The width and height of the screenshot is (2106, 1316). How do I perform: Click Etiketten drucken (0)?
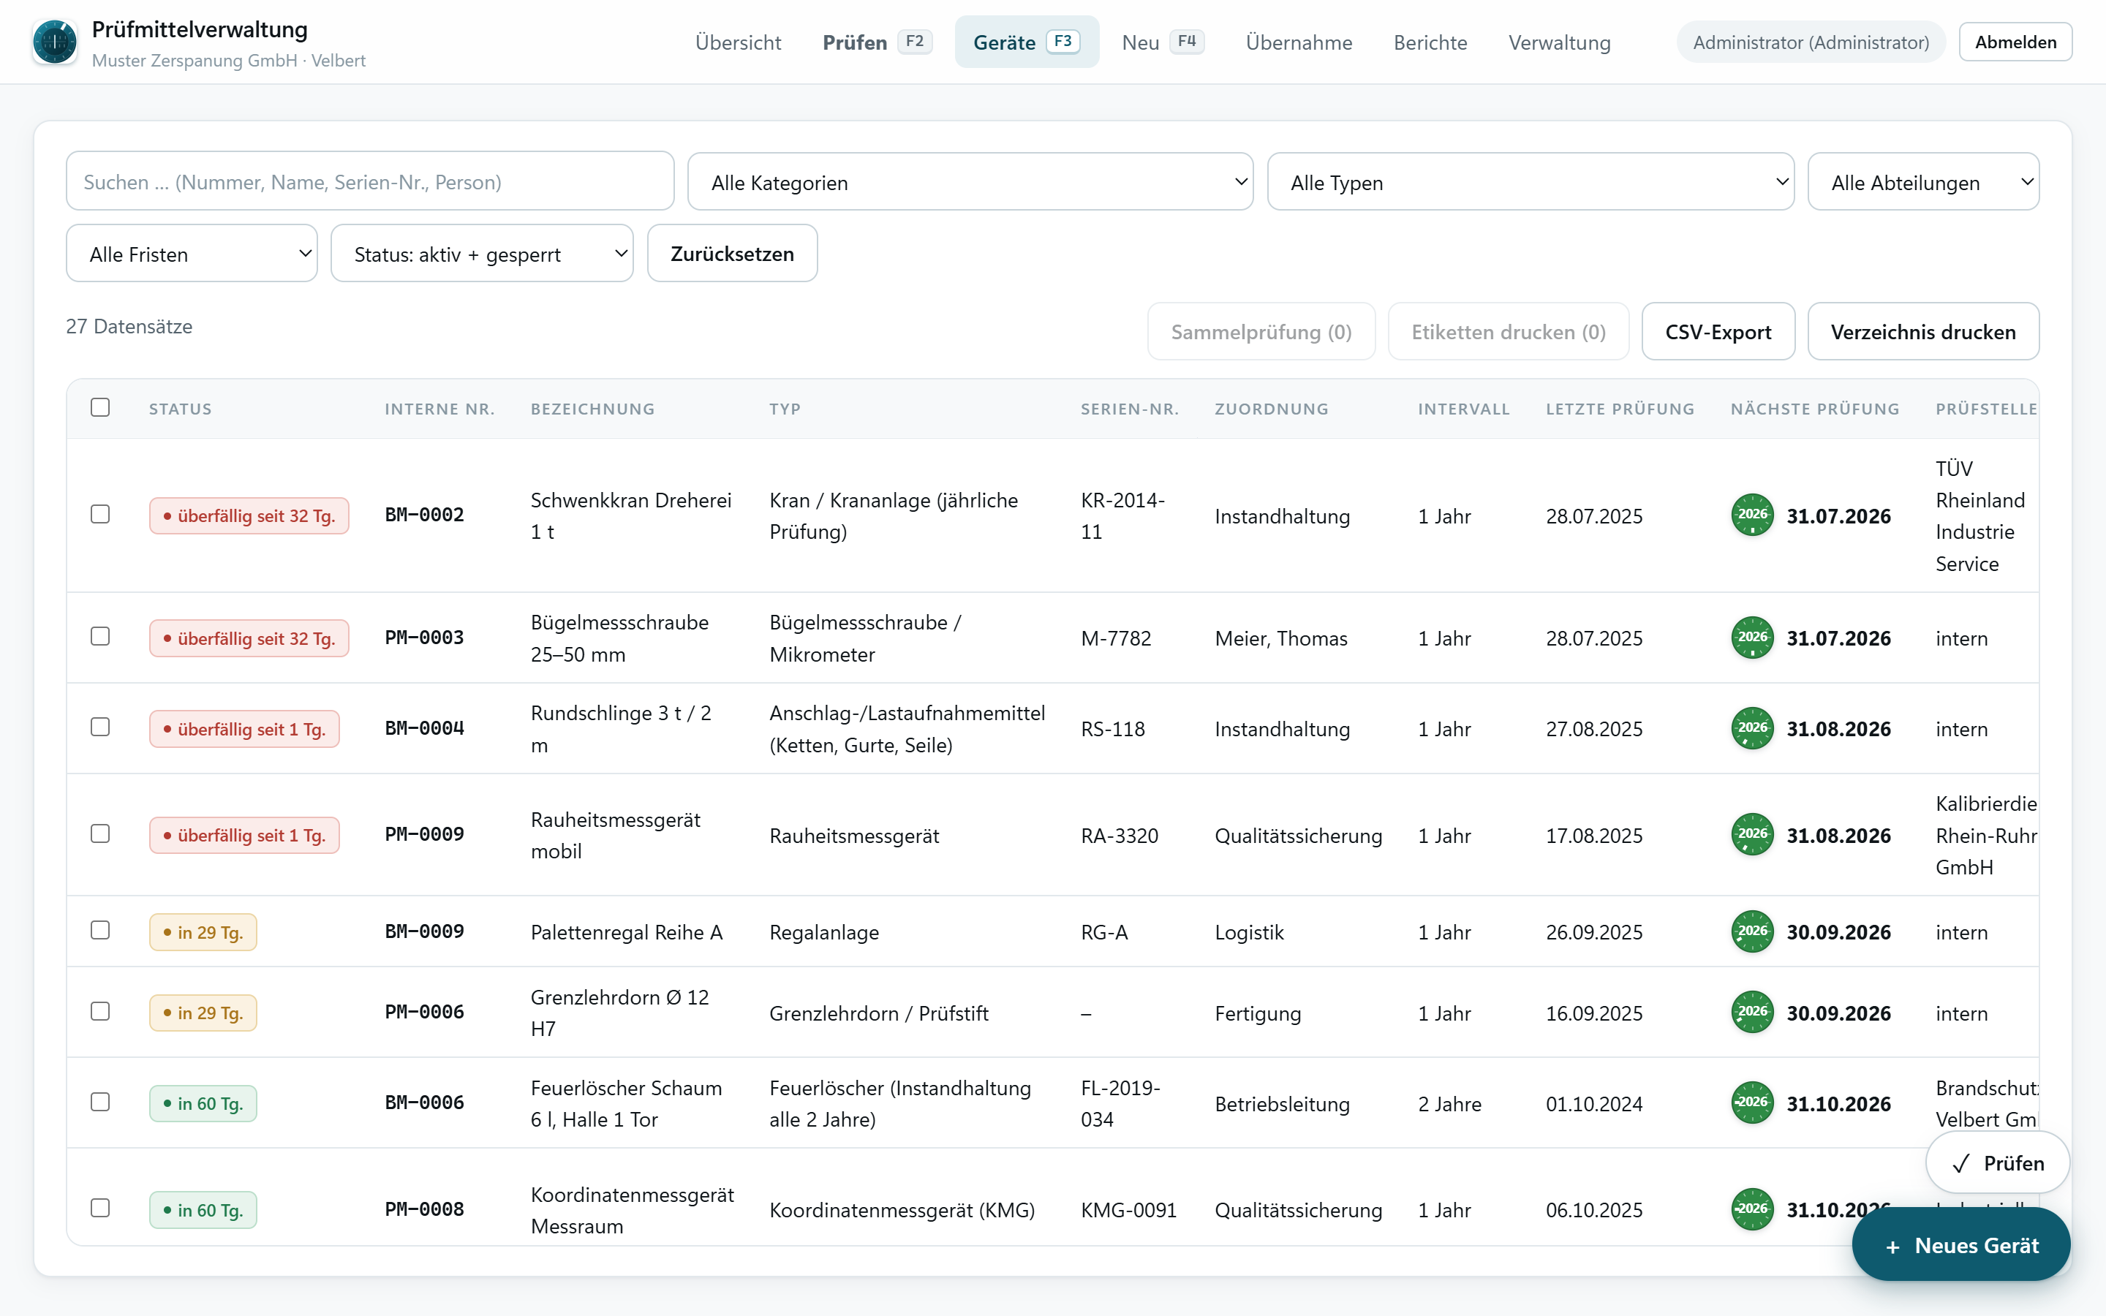pos(1508,332)
